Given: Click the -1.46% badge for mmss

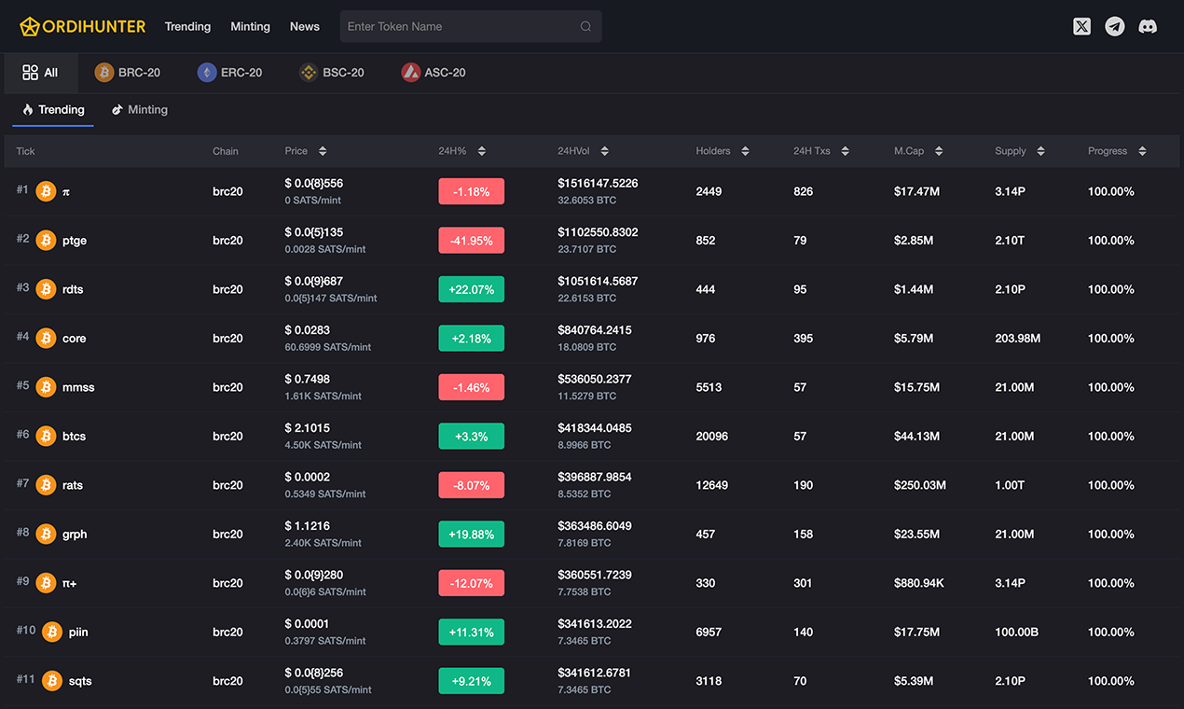Looking at the screenshot, I should coord(471,387).
